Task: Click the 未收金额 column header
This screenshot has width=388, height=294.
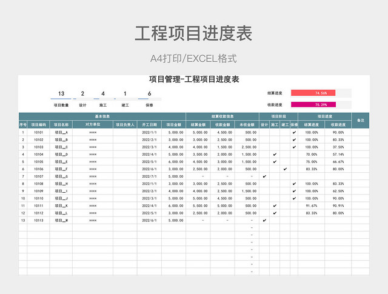Action: 247,124
